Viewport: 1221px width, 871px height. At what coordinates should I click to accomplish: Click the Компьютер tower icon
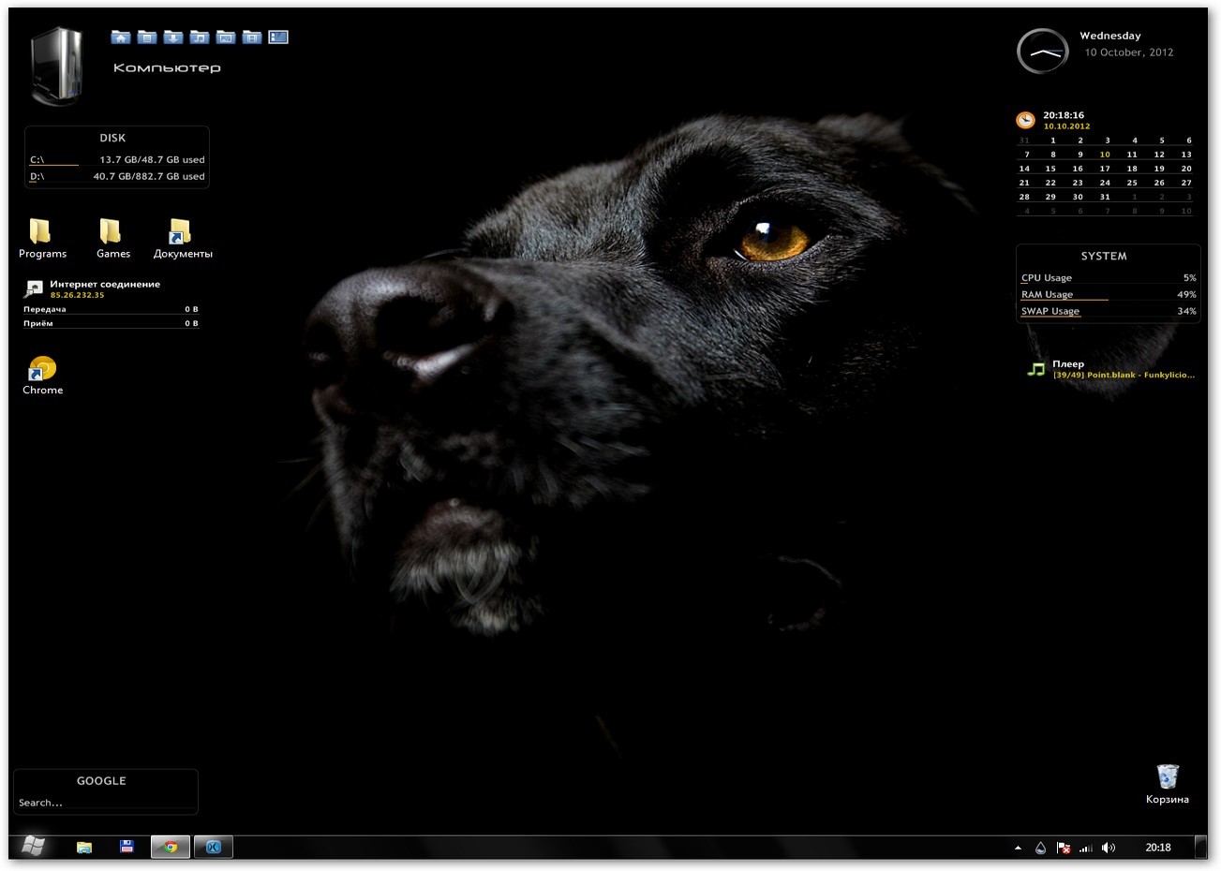(58, 64)
